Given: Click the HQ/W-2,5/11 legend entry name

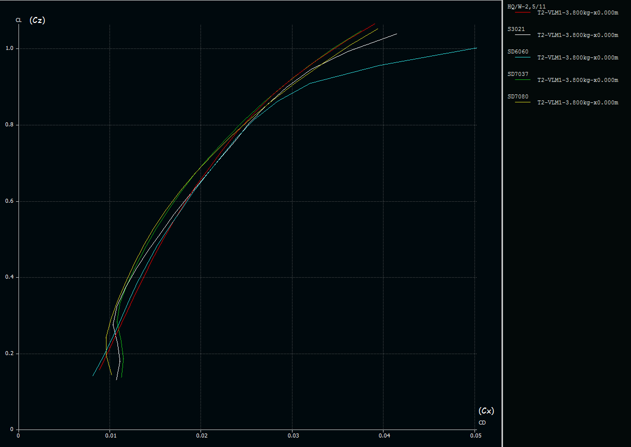Looking at the screenshot, I should [526, 6].
